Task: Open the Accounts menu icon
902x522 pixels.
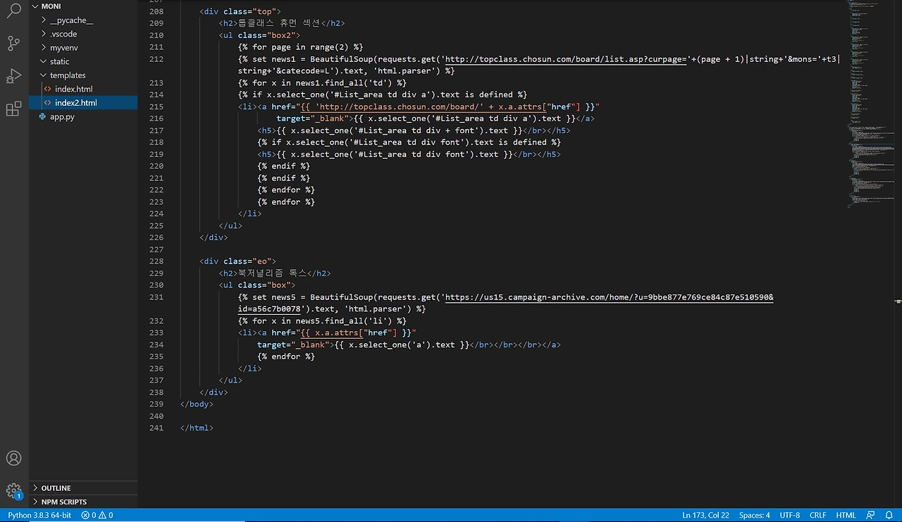Action: 13,458
